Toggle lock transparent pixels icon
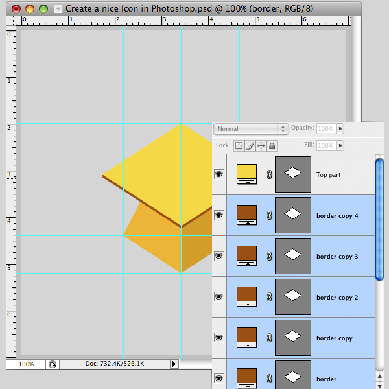Image resolution: width=389 pixels, height=389 pixels. tap(239, 146)
